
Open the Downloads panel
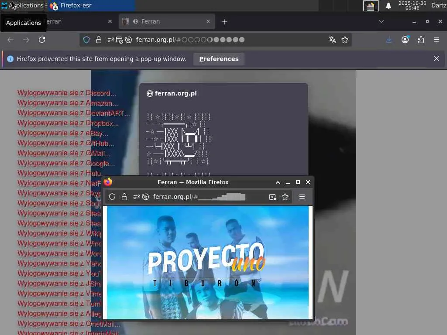pos(389,40)
